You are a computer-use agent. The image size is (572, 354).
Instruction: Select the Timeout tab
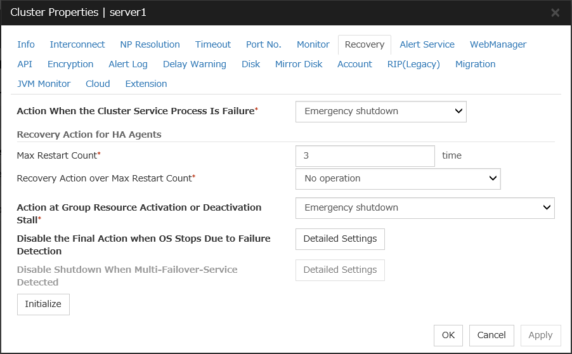click(213, 44)
